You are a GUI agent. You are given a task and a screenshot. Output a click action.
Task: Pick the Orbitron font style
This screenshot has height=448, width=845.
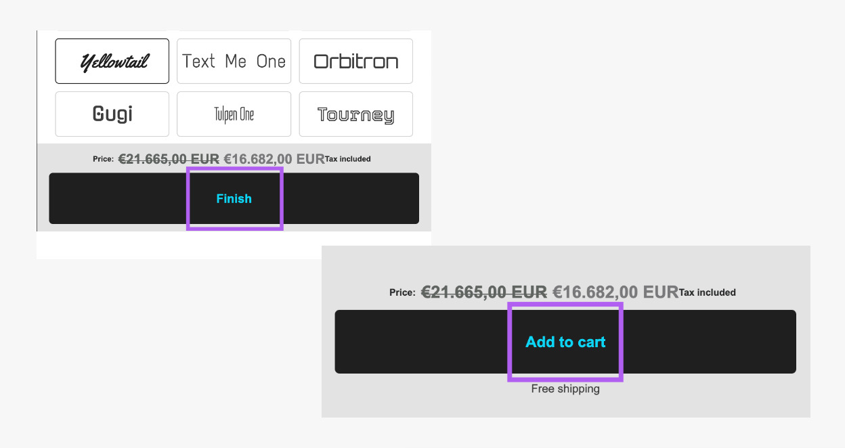[x=355, y=62]
